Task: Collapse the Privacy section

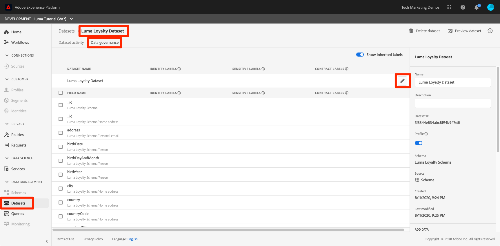Action: click(7, 124)
